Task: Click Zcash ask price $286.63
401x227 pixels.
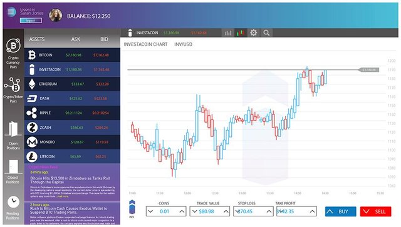Action: (76, 128)
